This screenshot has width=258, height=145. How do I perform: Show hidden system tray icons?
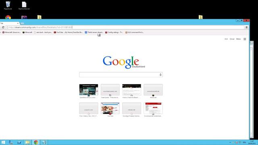pyautogui.click(x=230, y=143)
